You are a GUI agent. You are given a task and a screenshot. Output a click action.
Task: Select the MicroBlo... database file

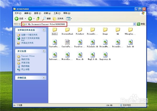pyautogui.click(x=67, y=56)
